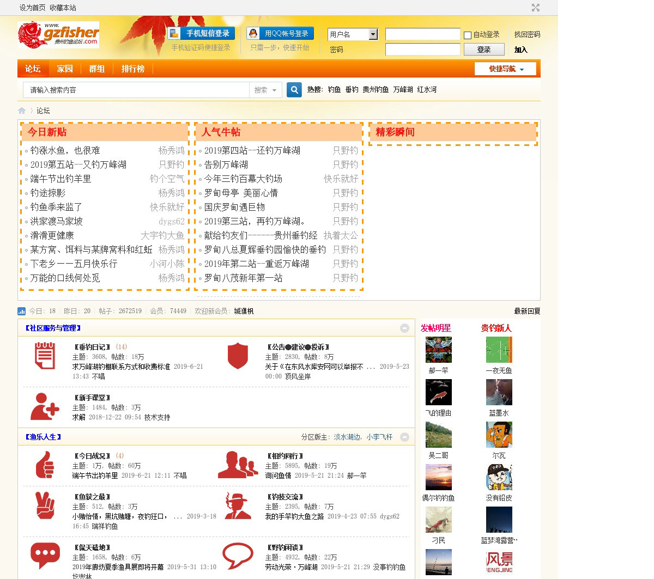Open 垂钓日记 forum via notebook icon

pos(45,356)
